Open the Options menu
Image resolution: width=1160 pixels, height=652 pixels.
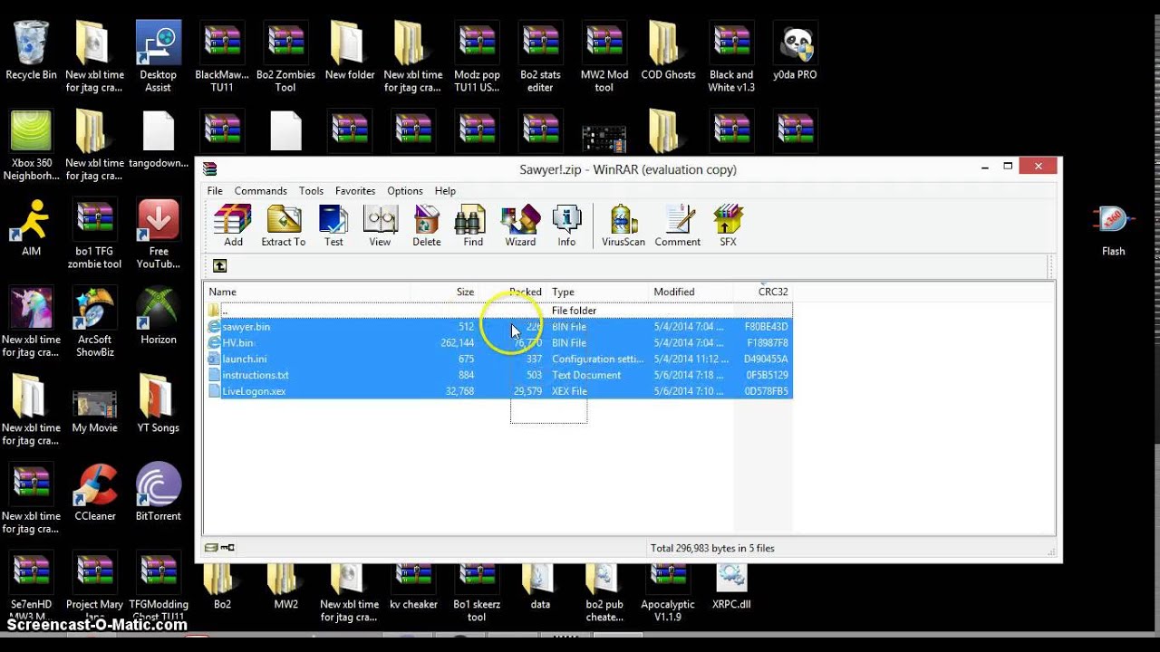405,191
